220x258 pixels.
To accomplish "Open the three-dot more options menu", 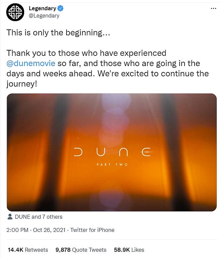I will (x=213, y=8).
